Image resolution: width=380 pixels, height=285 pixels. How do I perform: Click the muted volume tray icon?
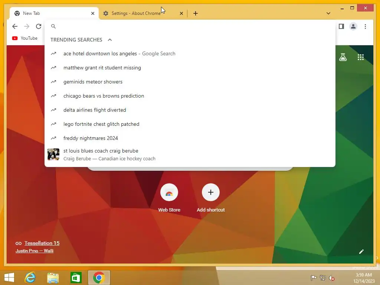coord(332,278)
